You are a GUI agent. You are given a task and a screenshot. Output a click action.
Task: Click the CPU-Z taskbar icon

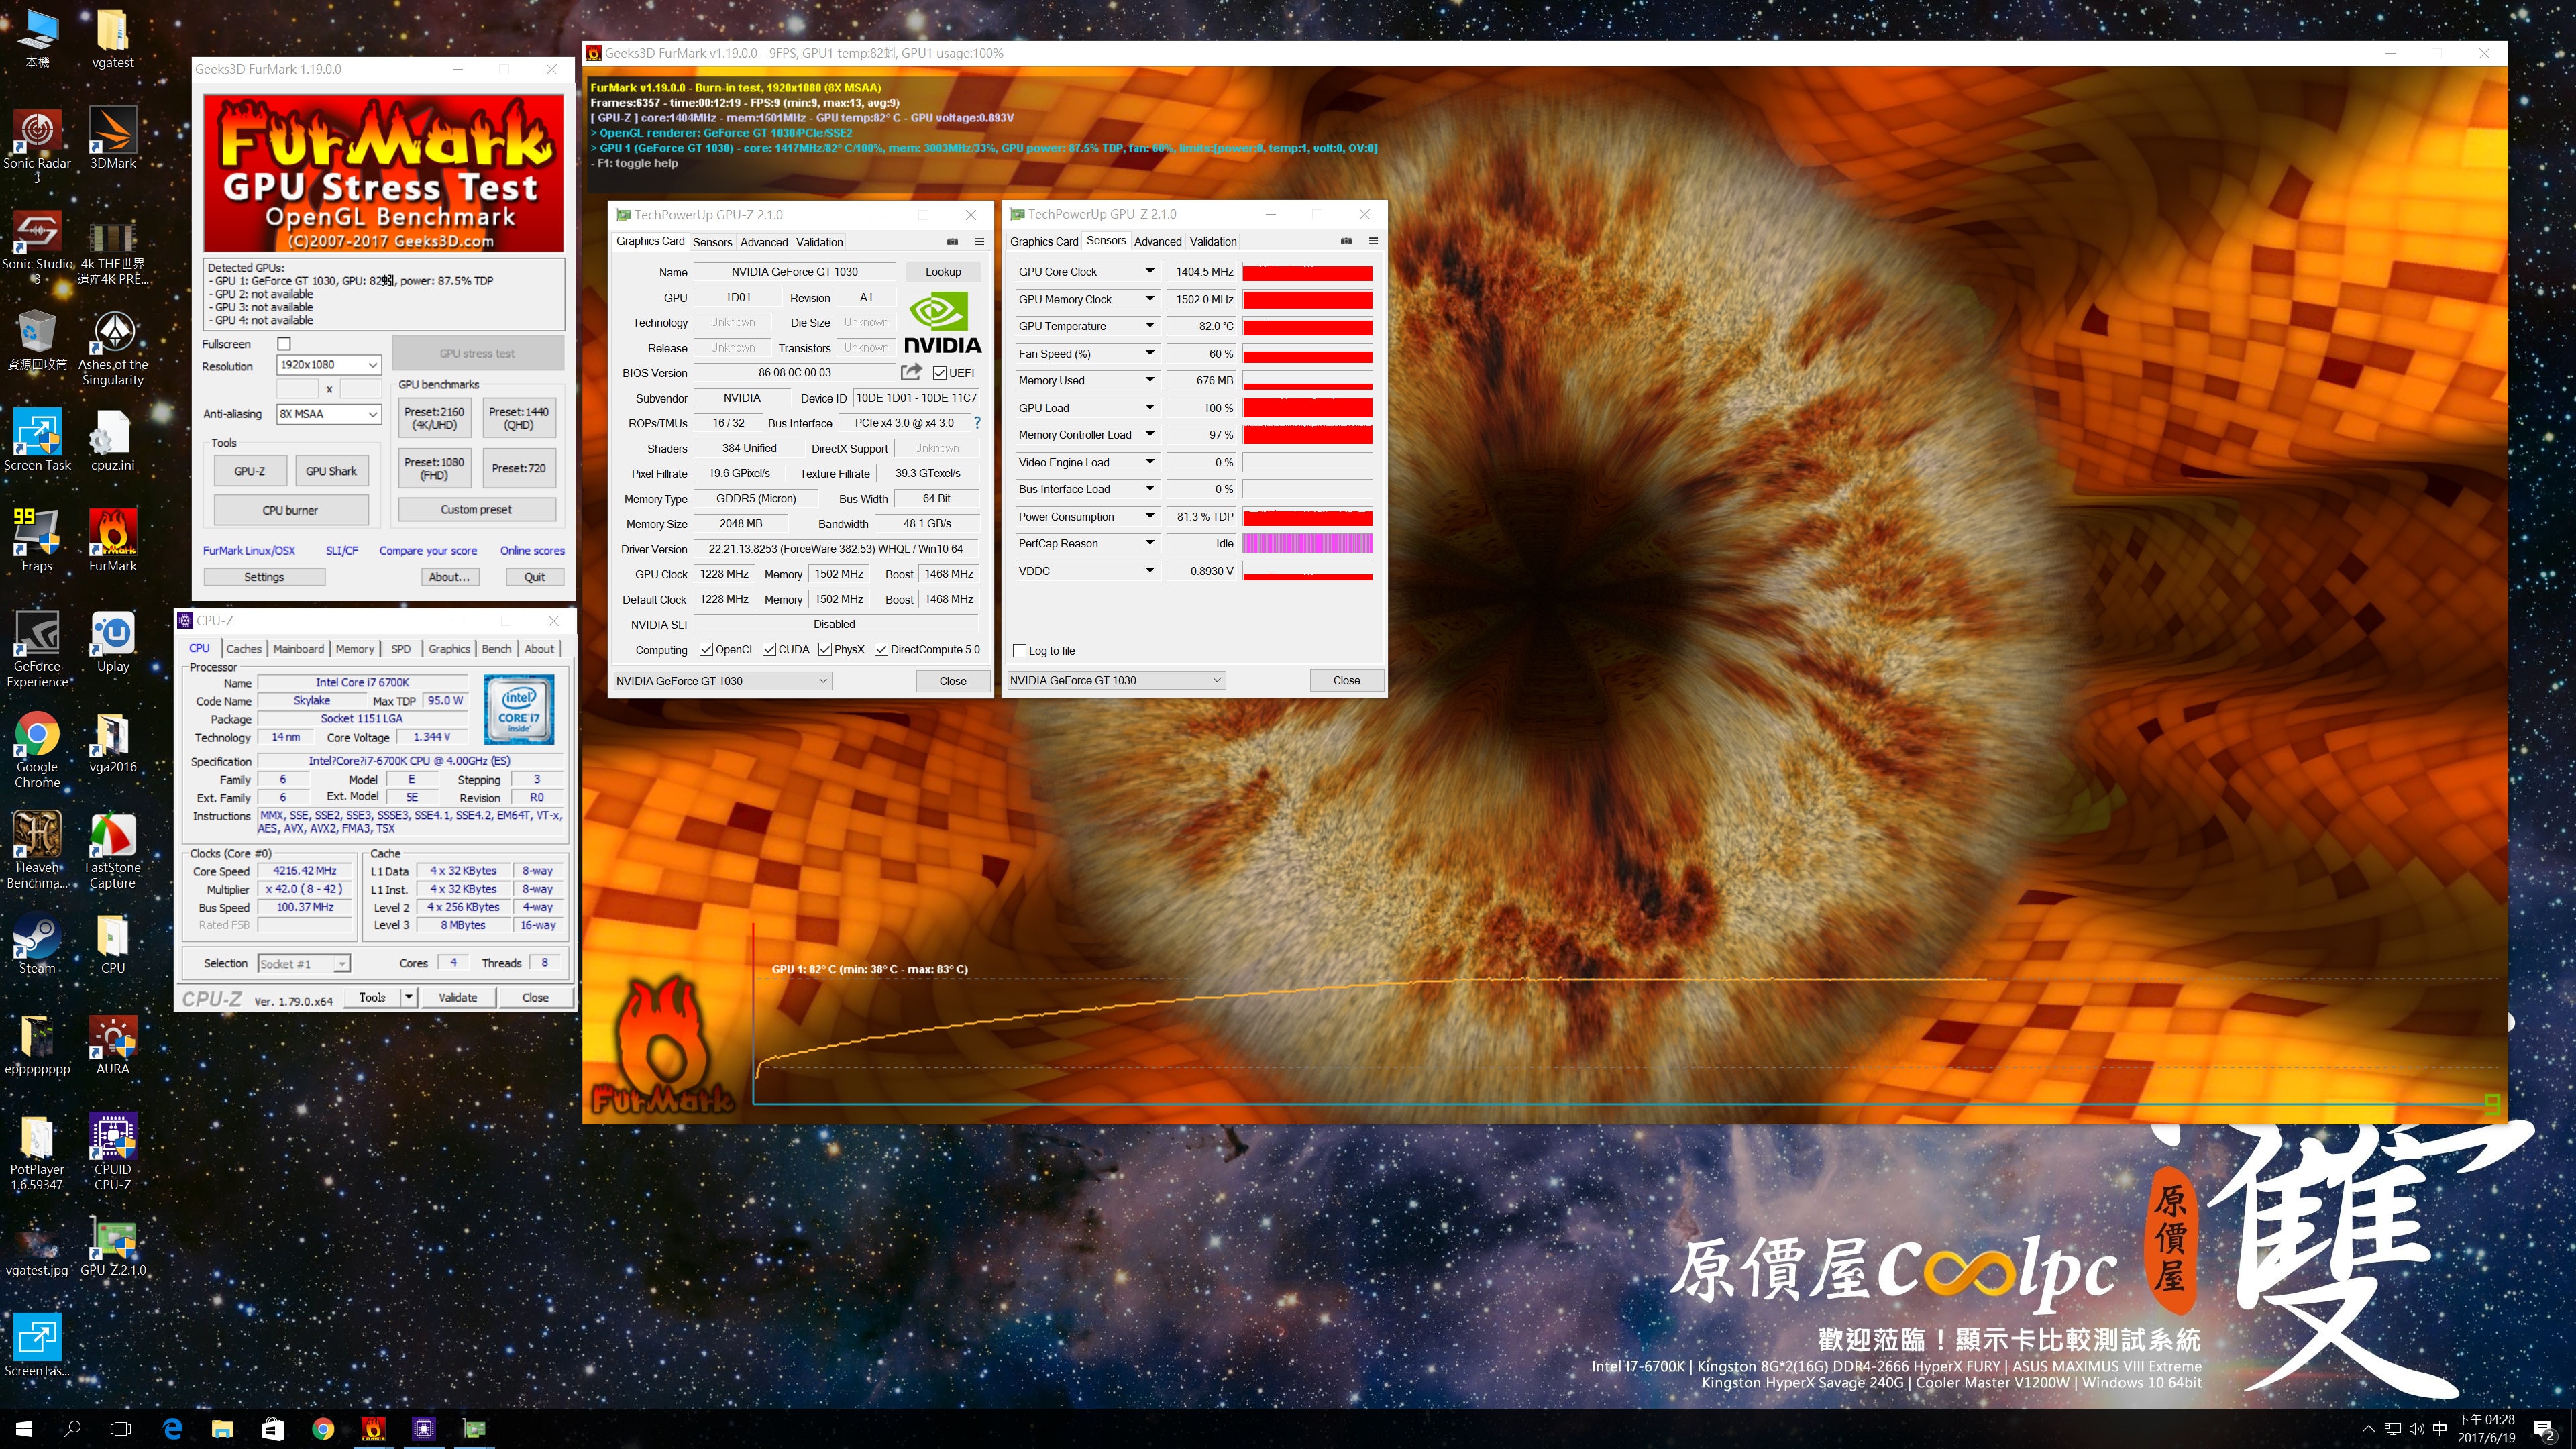424,1428
